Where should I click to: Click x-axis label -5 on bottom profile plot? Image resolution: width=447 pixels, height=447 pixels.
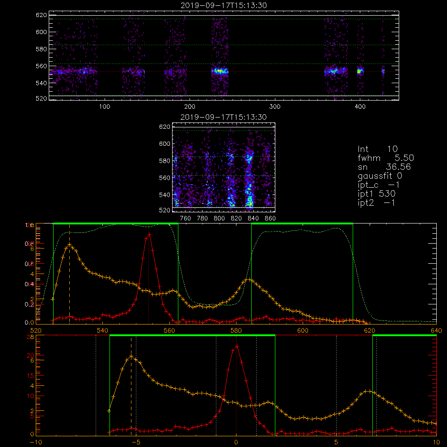136,442
